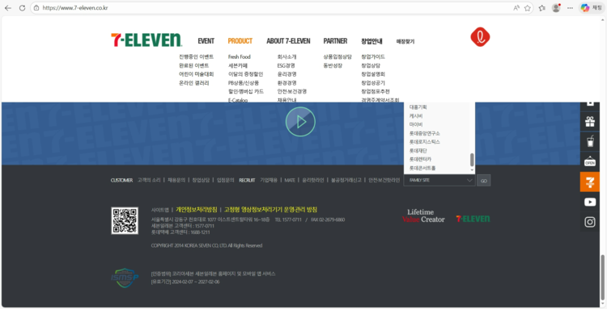Select 창업성공기 submenu item

(373, 83)
